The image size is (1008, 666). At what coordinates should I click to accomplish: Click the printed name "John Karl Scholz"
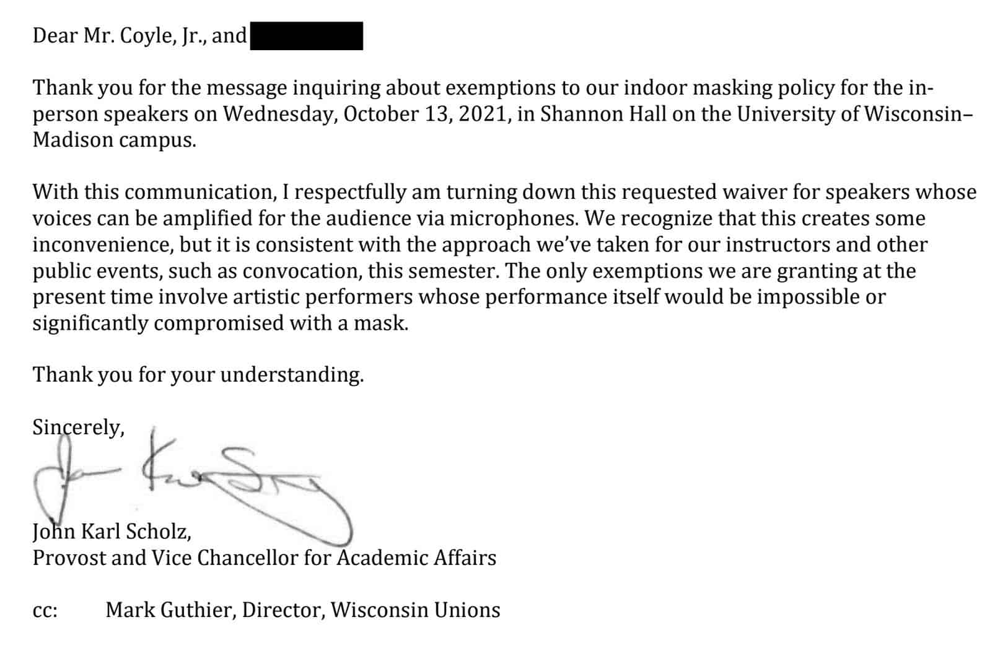pos(112,532)
